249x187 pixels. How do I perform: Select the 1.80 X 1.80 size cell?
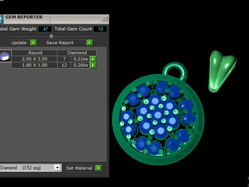tap(35, 65)
